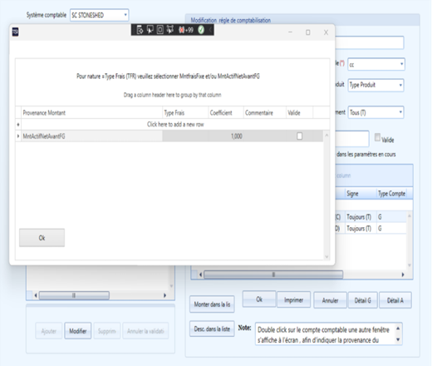Open the Tous (T) dropdown
The height and width of the screenshot is (366, 432).
(x=376, y=112)
